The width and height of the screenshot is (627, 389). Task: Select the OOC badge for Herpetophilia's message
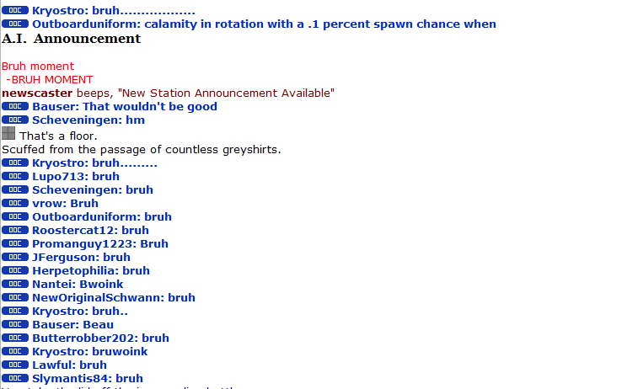pos(15,271)
